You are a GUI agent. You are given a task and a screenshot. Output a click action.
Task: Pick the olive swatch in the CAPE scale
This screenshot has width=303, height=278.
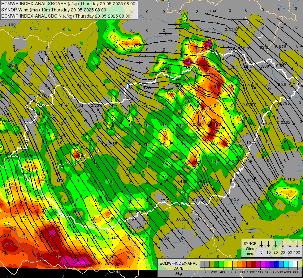(212, 264)
